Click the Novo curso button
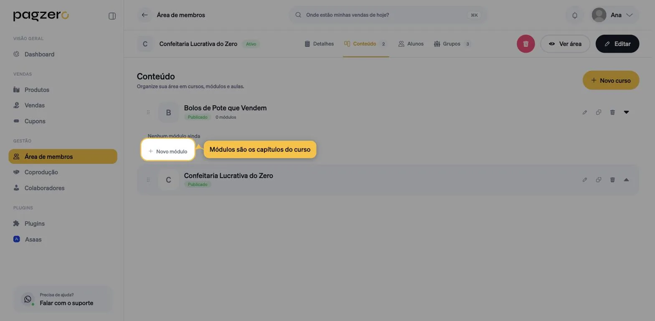This screenshot has height=321, width=655. [611, 80]
